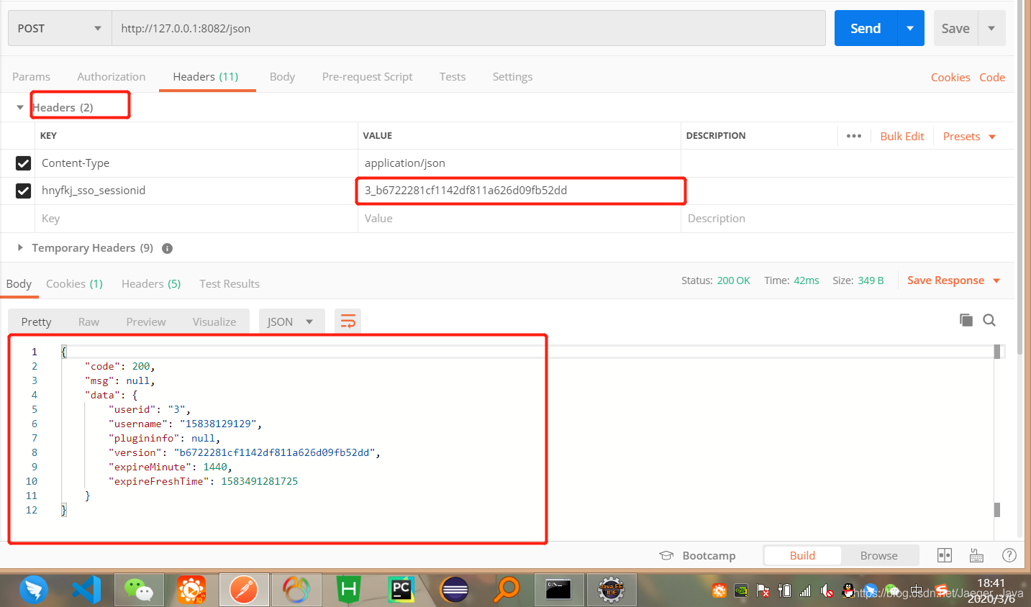Open the Test Results tab

click(x=230, y=283)
